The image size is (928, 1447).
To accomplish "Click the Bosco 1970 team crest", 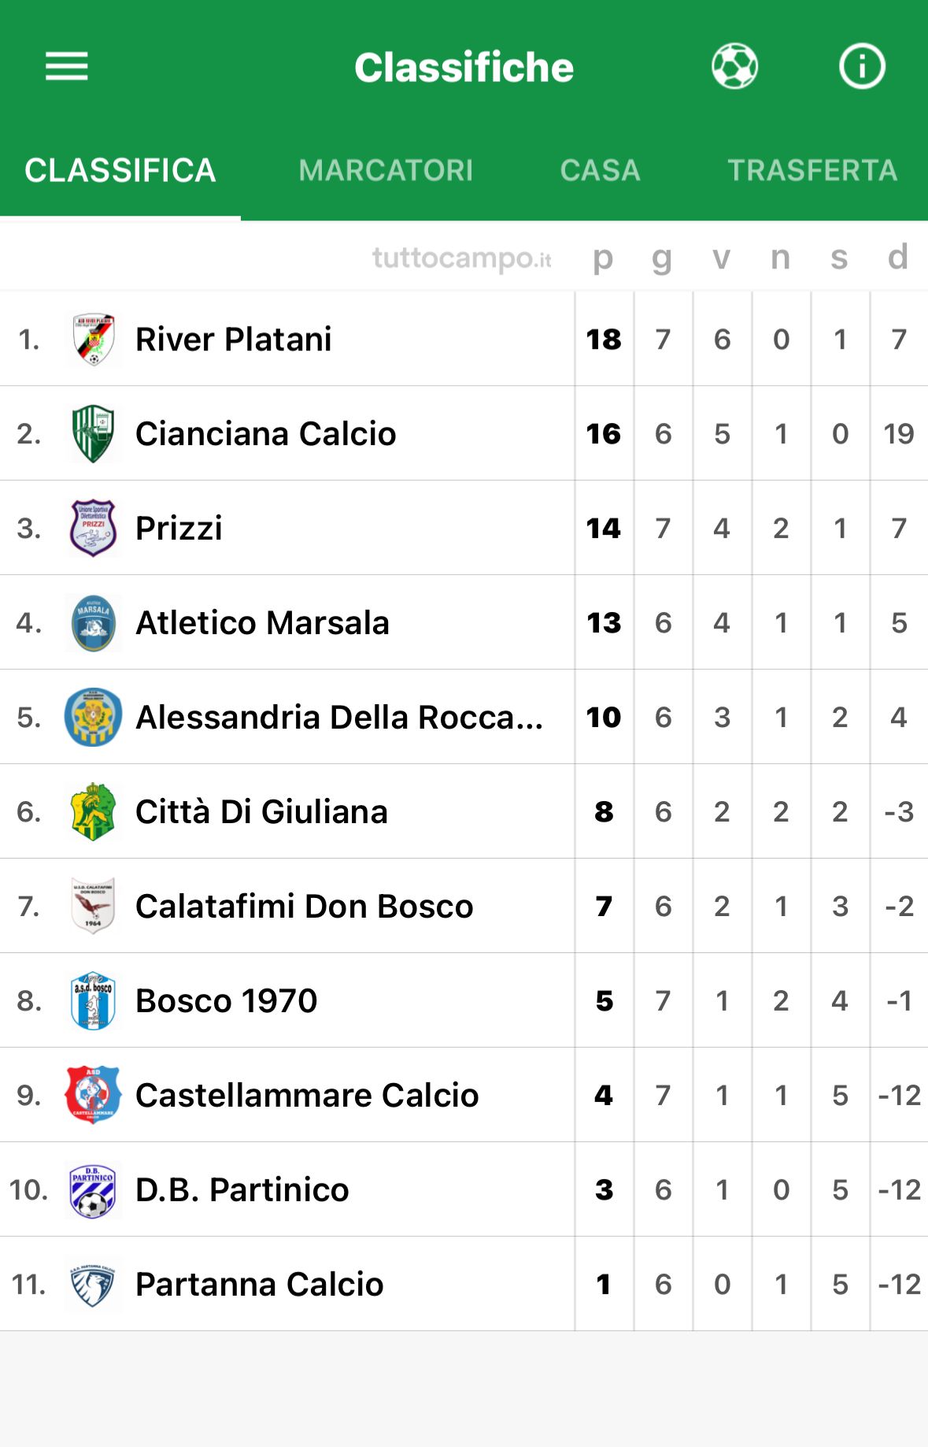I will point(93,1001).
